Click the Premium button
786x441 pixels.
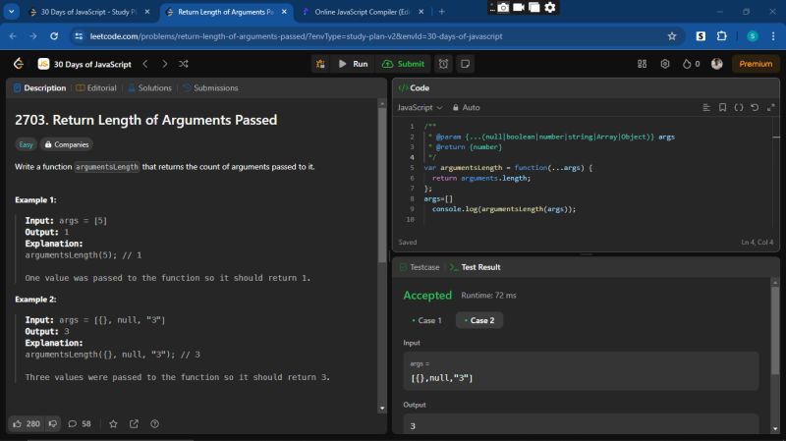(756, 64)
